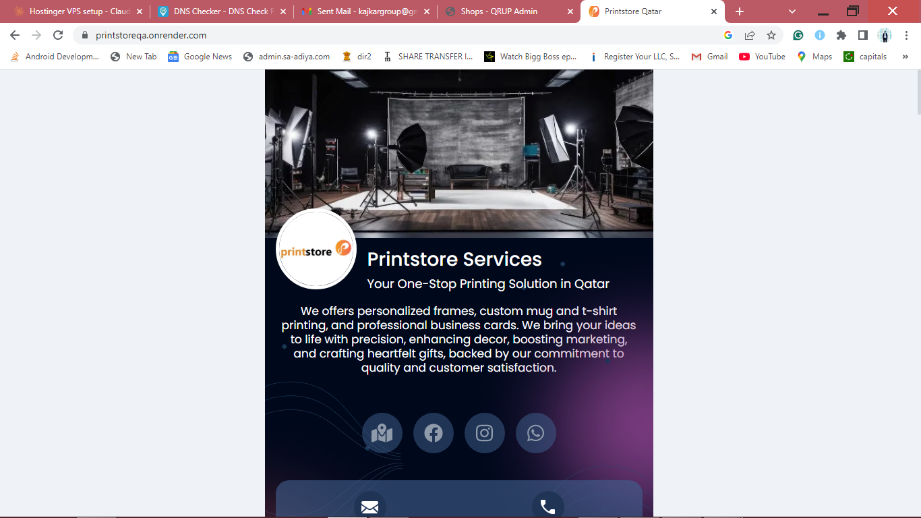Open the Android Development bookmark

click(x=55, y=57)
